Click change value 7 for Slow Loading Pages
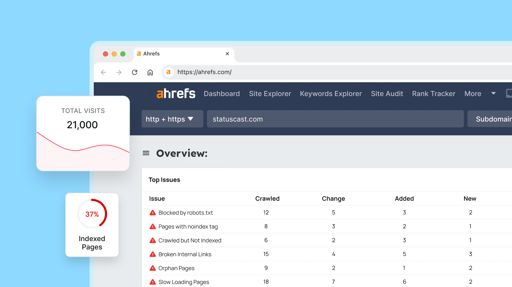The image size is (512, 287). (x=333, y=282)
